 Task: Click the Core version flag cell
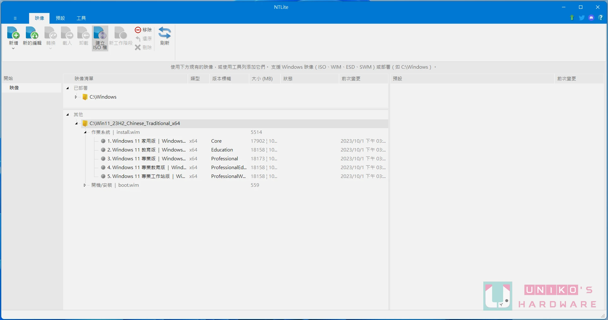217,141
